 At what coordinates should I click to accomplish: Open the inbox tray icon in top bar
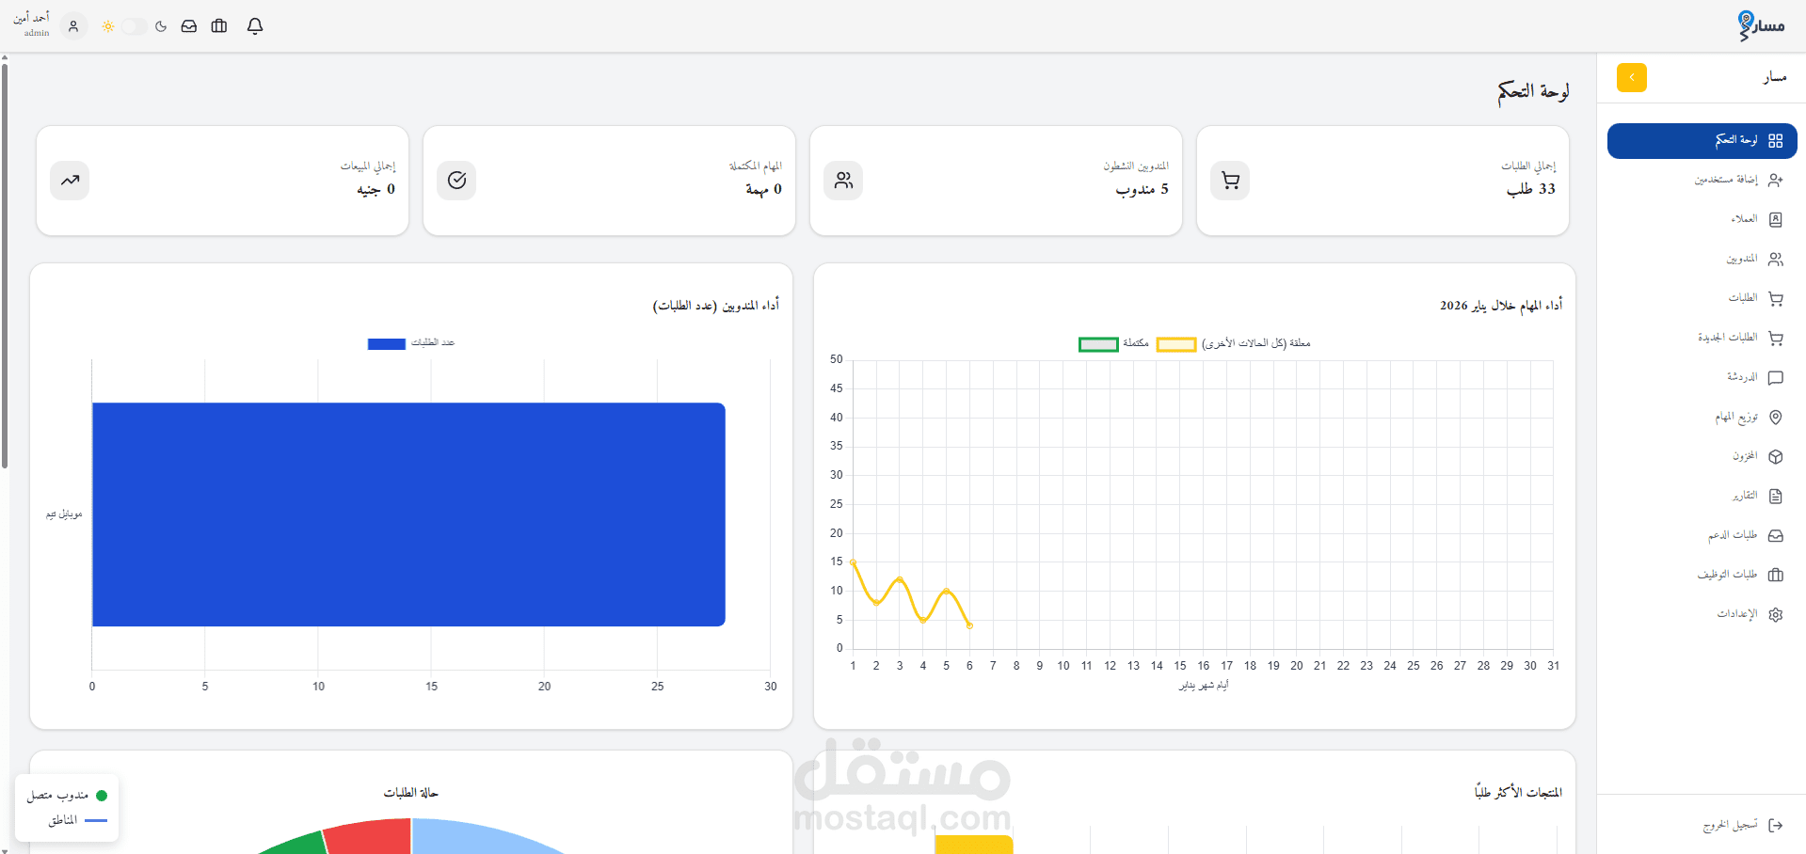pos(189,26)
